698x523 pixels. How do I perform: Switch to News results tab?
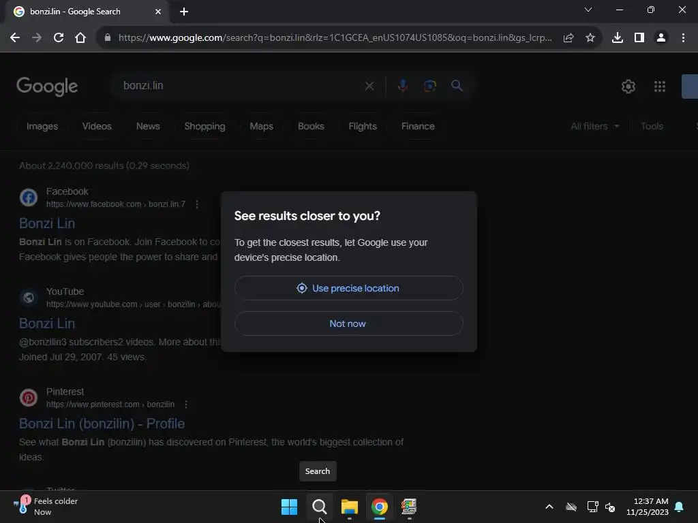tap(148, 126)
